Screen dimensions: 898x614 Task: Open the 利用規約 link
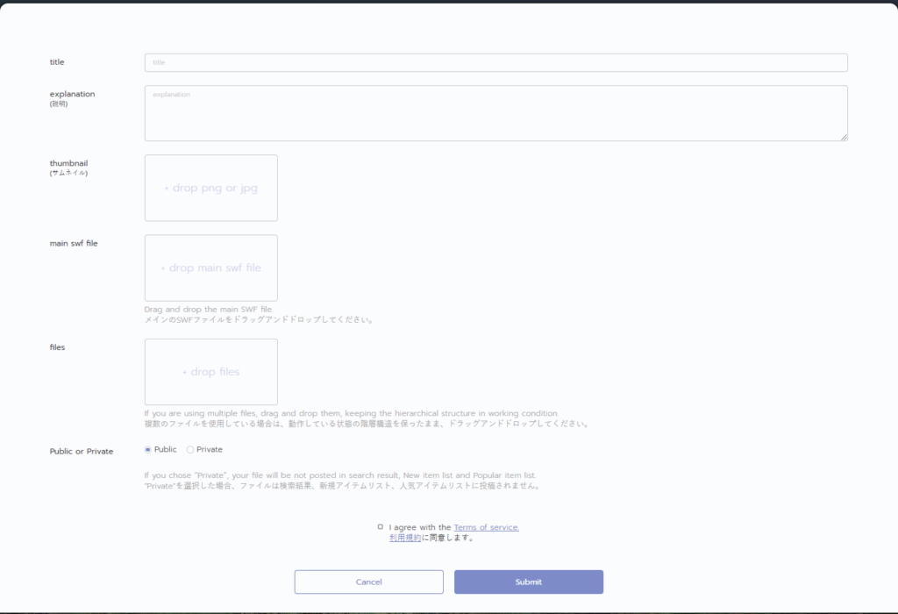(405, 538)
